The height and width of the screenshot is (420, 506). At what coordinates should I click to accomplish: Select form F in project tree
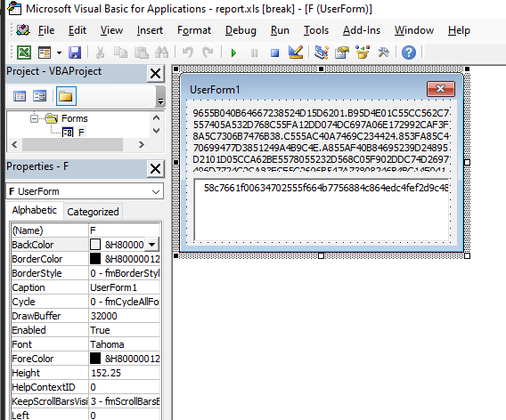click(x=81, y=133)
